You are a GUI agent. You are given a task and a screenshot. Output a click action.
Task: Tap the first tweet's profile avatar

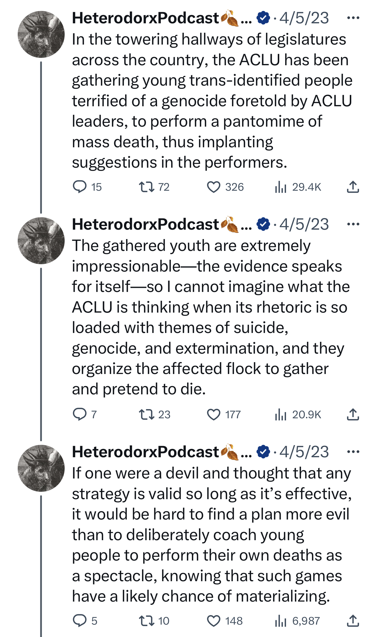pyautogui.click(x=41, y=34)
